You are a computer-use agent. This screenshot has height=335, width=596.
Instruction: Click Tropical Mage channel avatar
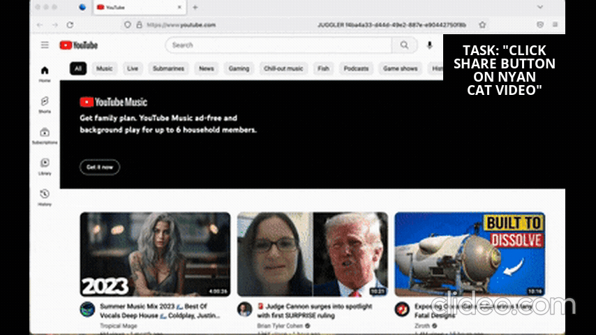(87, 309)
